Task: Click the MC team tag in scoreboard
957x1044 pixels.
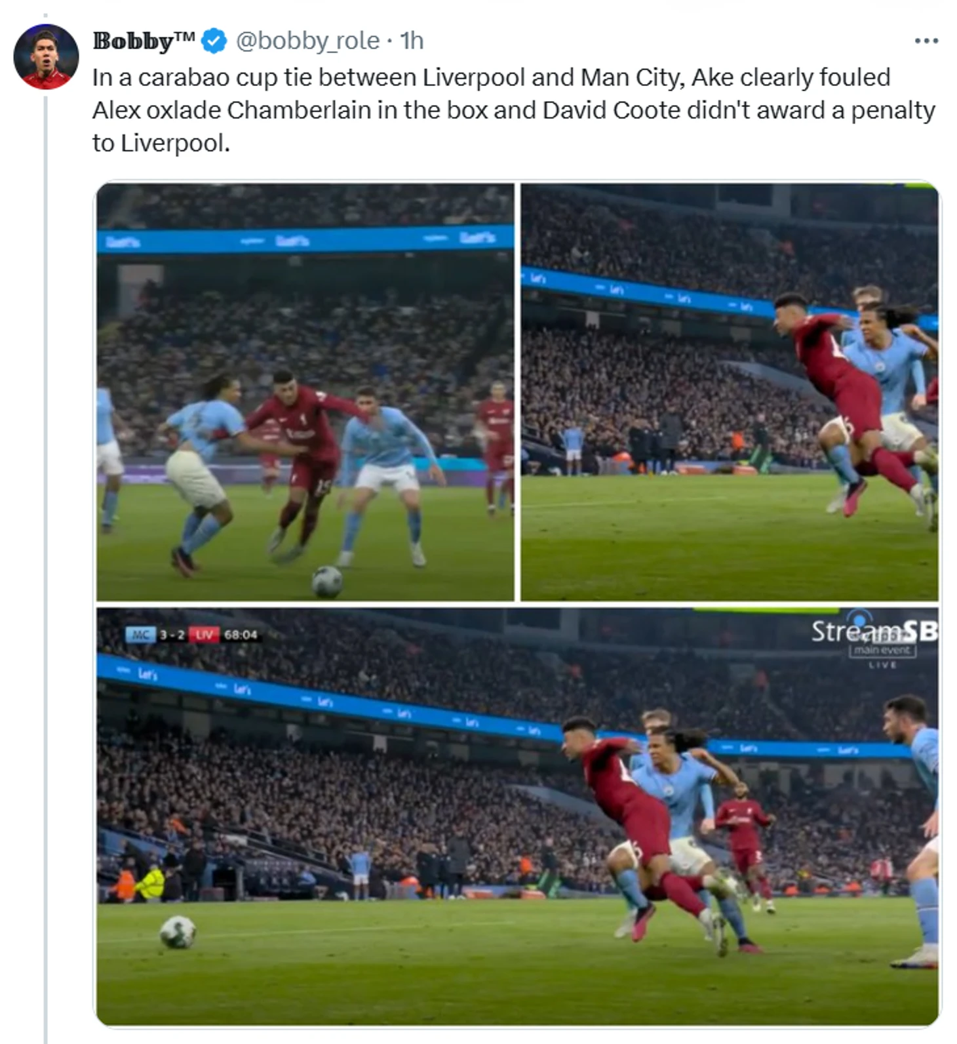Action: tap(140, 634)
